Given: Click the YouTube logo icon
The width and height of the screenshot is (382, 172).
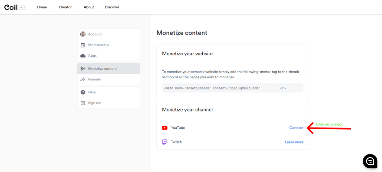Looking at the screenshot, I should tap(165, 128).
